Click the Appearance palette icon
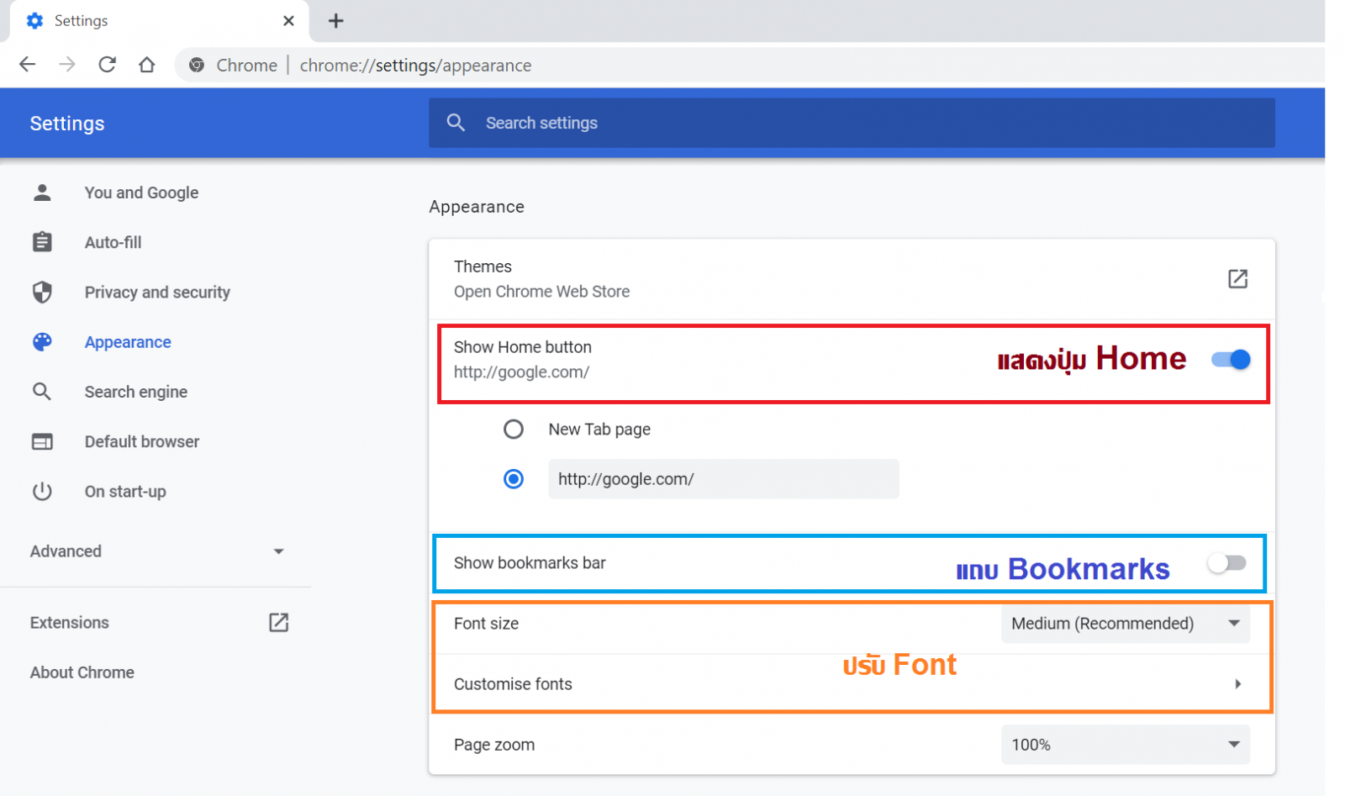Image resolution: width=1345 pixels, height=796 pixels. pos(42,342)
